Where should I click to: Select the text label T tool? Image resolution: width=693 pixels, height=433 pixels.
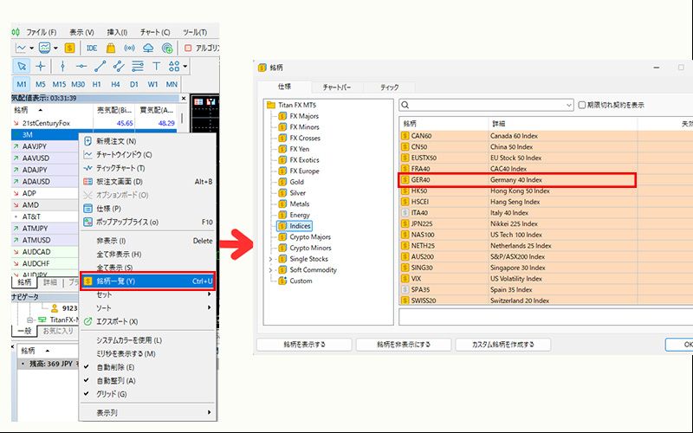(156, 66)
